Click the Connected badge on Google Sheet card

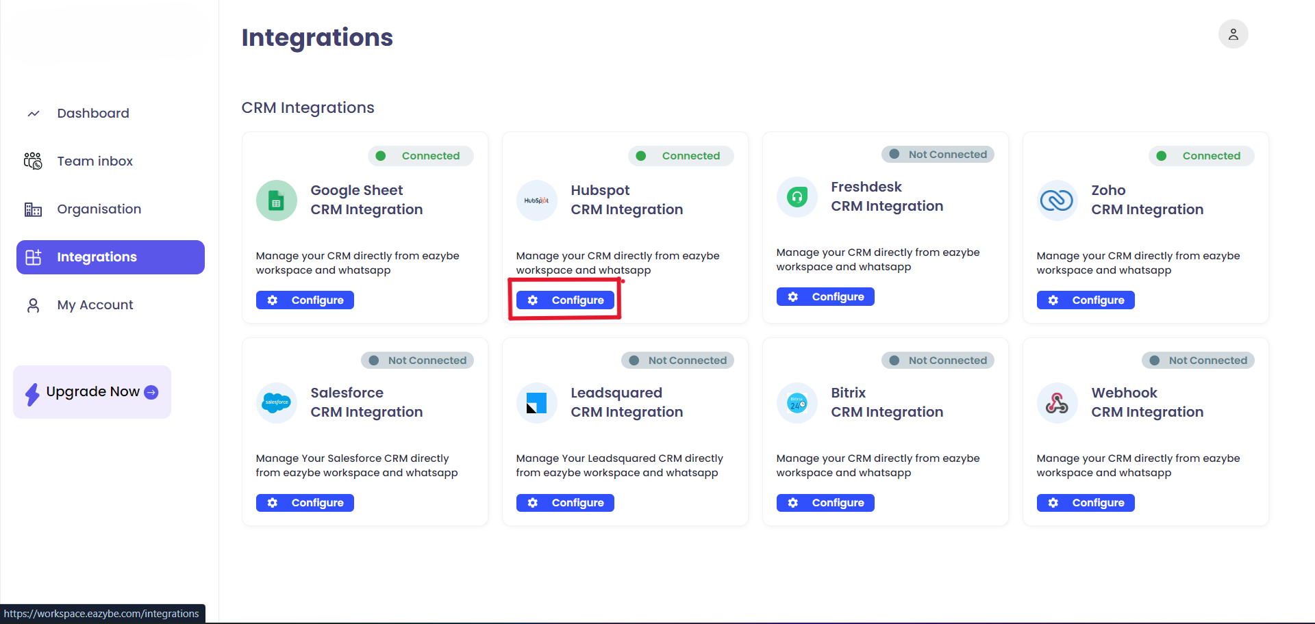pos(421,156)
